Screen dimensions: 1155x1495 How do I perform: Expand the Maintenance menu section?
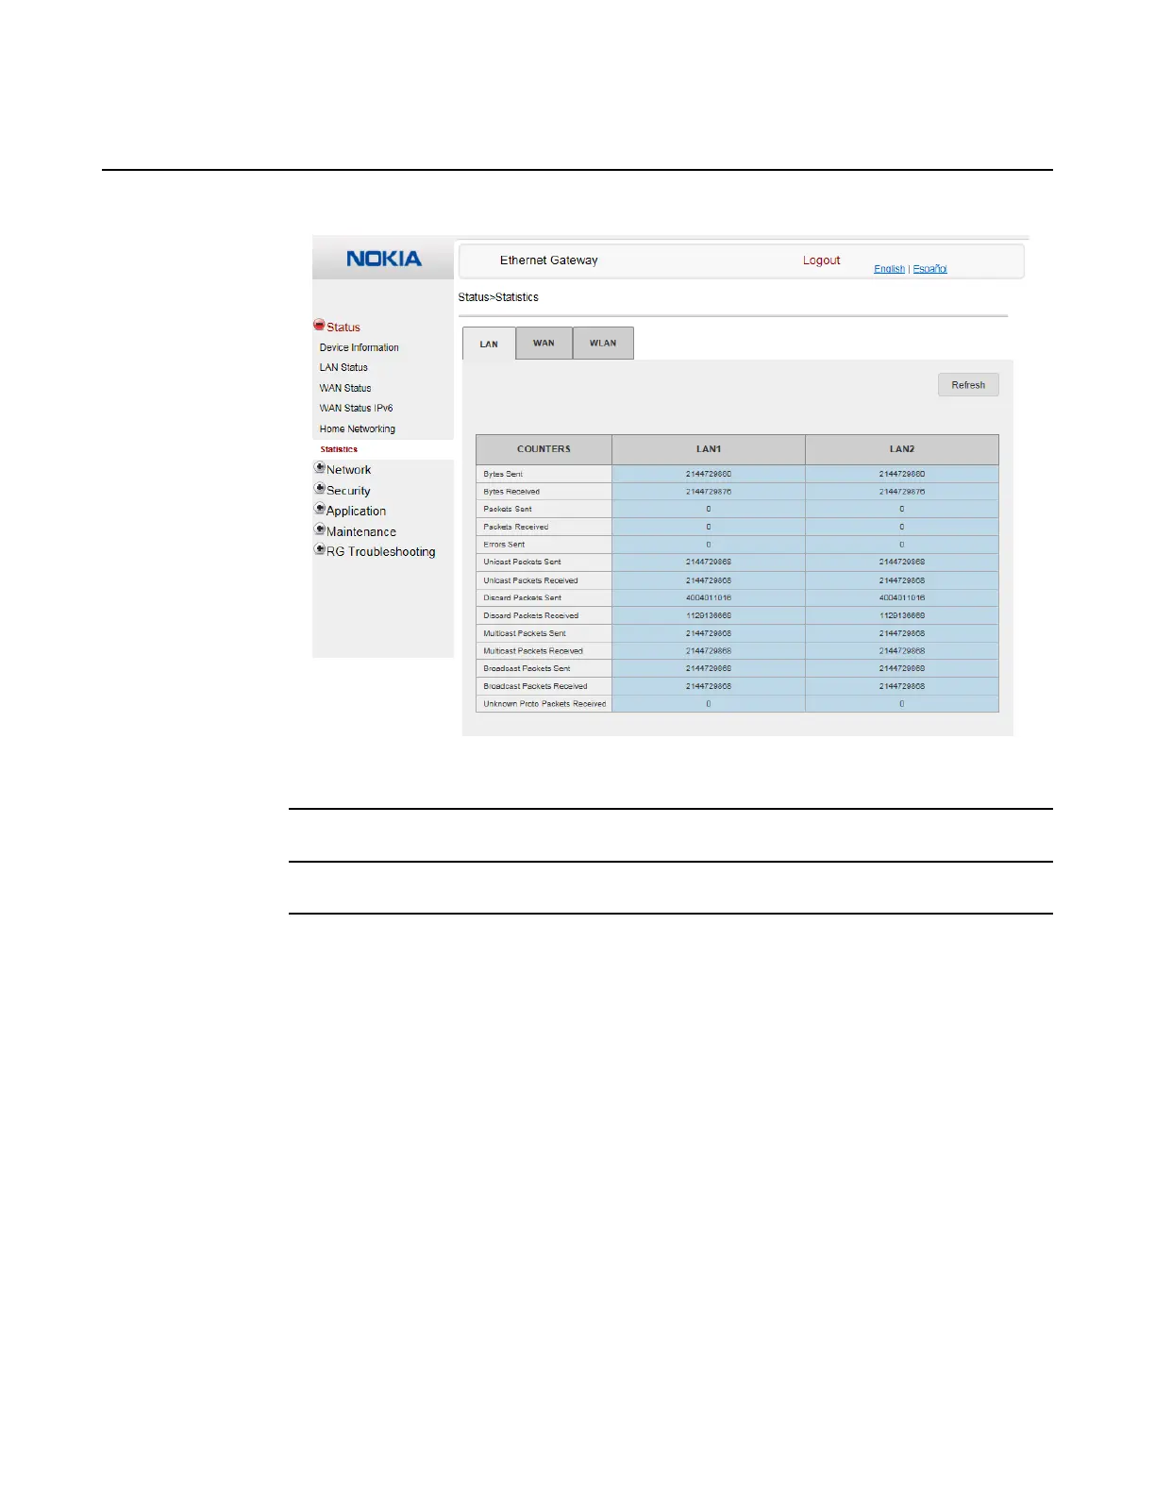click(x=320, y=530)
